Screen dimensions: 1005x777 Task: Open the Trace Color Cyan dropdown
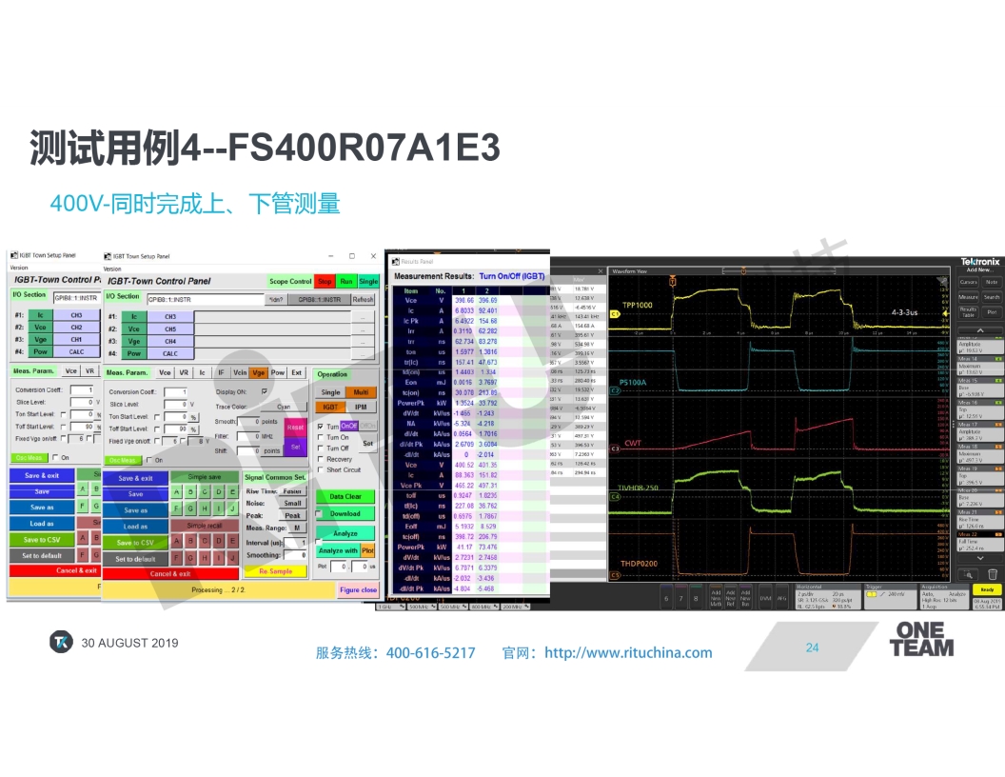coord(284,407)
